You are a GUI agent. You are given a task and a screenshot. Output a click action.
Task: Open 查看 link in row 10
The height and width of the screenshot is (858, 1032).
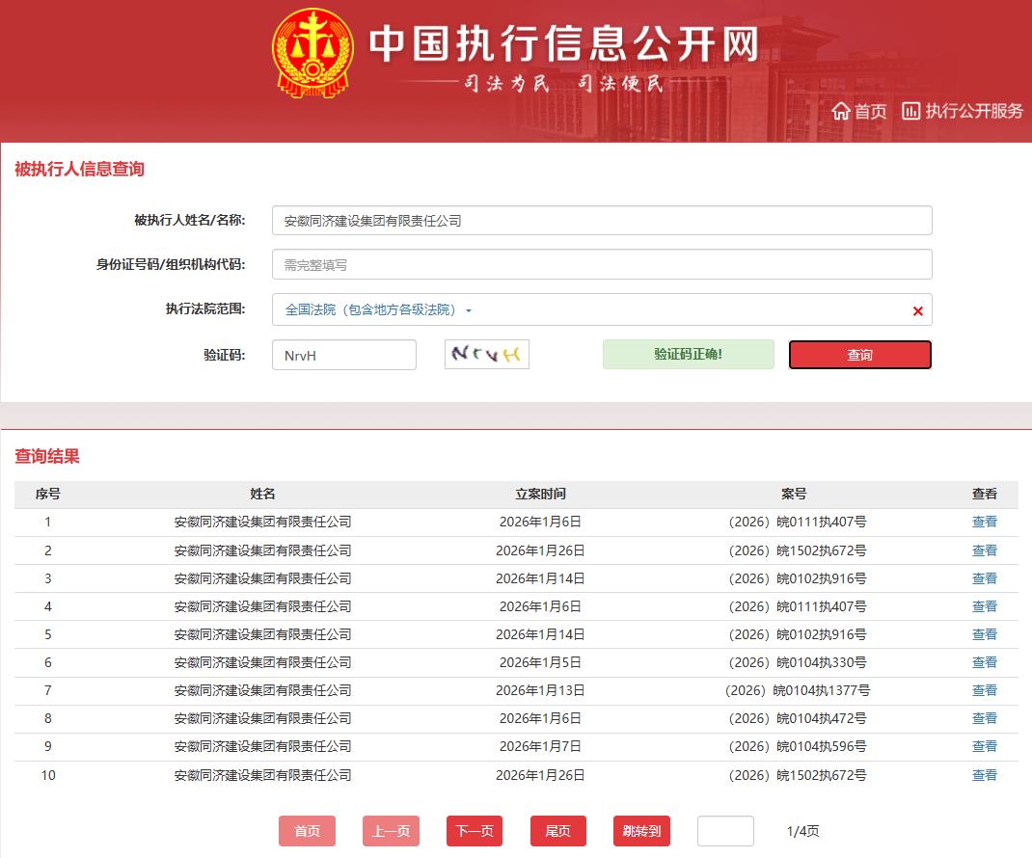point(984,775)
